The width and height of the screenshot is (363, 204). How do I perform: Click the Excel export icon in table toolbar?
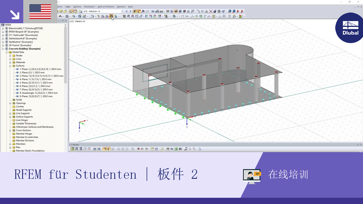tap(176, 149)
